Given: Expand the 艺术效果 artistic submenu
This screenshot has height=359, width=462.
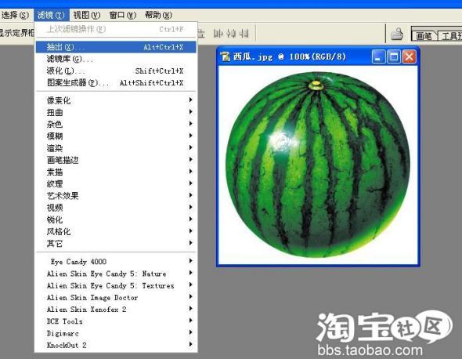Looking at the screenshot, I should (x=116, y=196).
